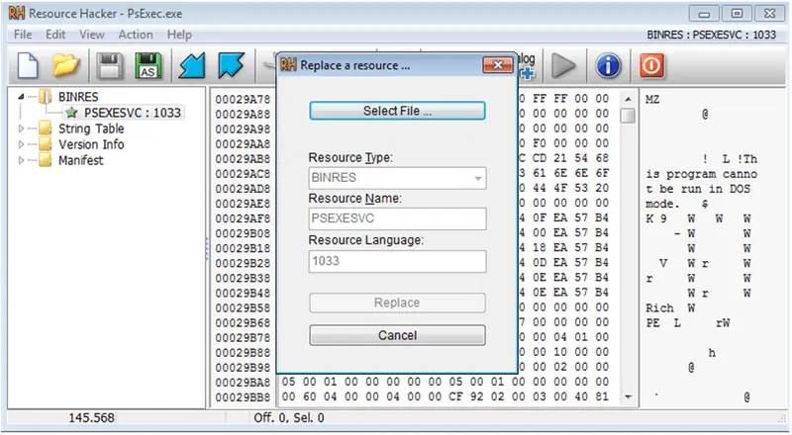This screenshot has width=792, height=435.
Task: Open the Help menu
Action: (x=179, y=35)
